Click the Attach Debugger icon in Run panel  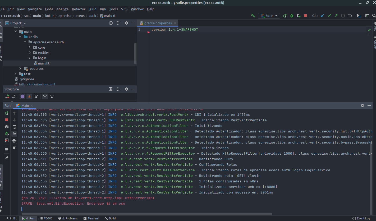coord(7,134)
